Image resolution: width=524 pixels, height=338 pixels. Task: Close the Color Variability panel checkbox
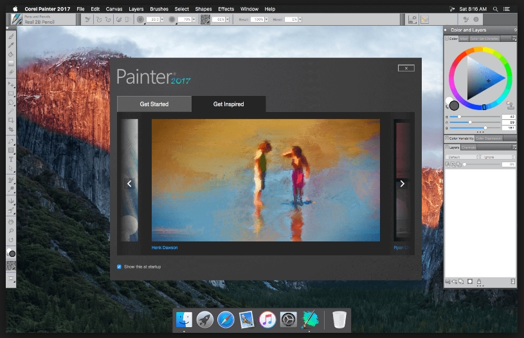click(x=447, y=138)
